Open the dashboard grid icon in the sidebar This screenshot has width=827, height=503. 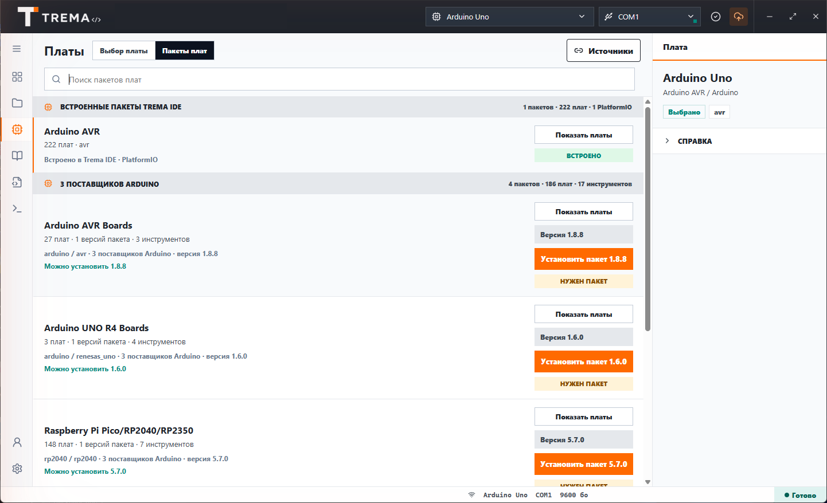17,77
